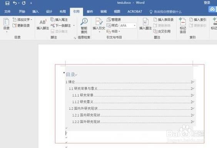
Task: Click 更新目录 (Update Table)
Action: [x=21, y=25]
